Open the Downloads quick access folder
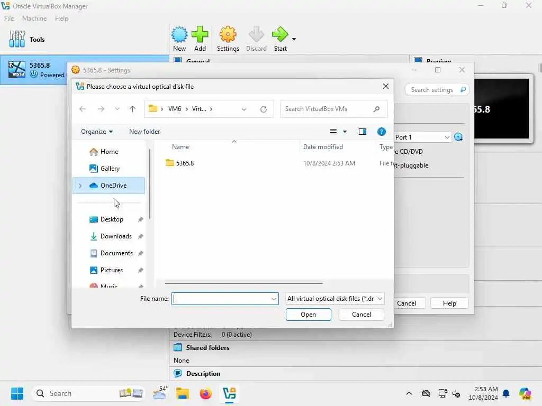 point(116,236)
